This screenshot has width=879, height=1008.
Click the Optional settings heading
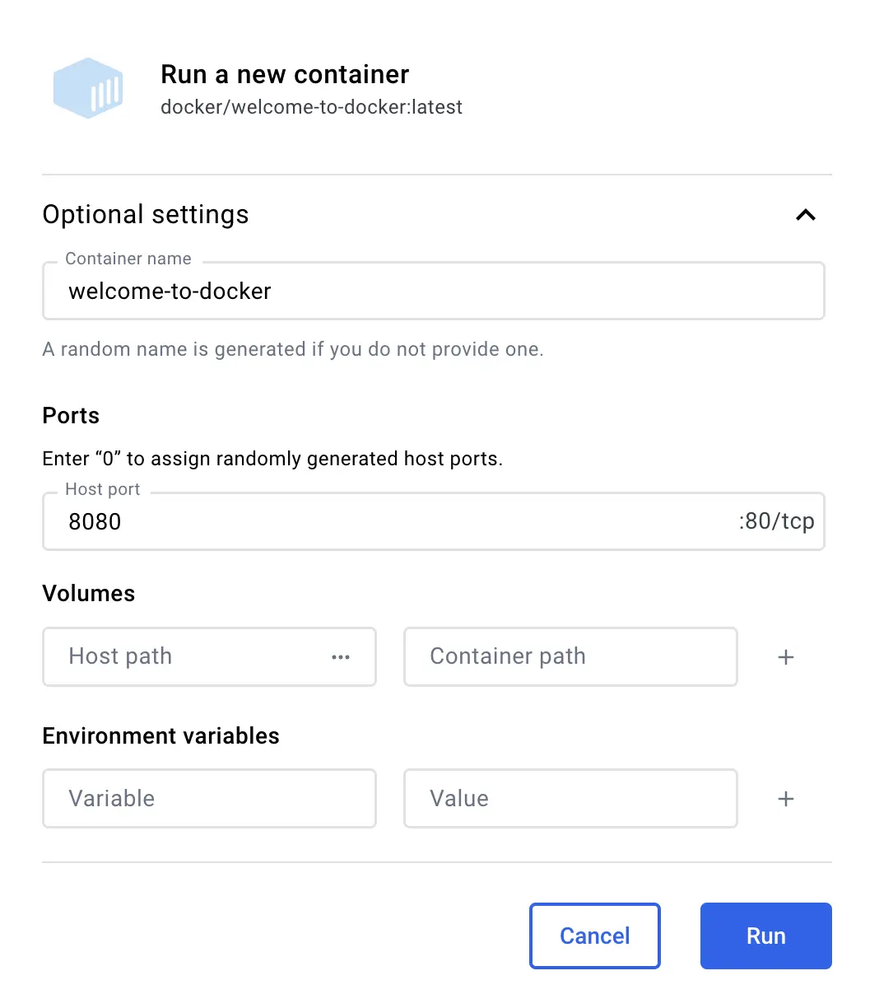click(x=146, y=215)
